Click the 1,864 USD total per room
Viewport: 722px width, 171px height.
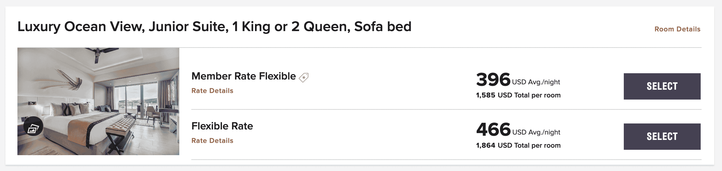[518, 146]
